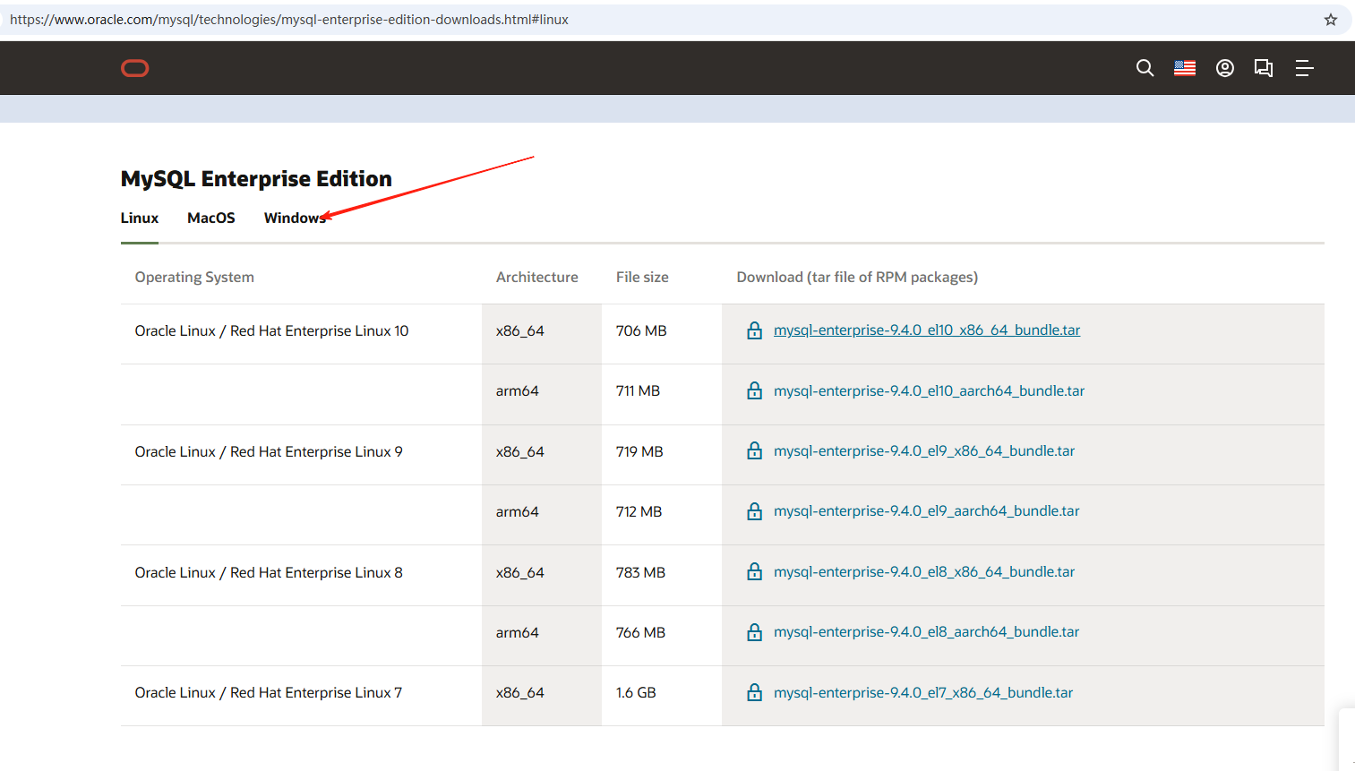Click lock icon beside el9 x86_64 bundle
Image resolution: width=1355 pixels, height=771 pixels.
tap(755, 450)
